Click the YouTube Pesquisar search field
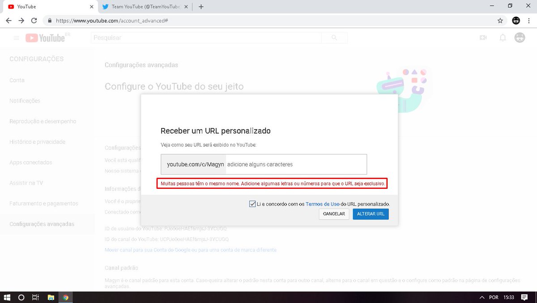Screen dimensions: 537x303 206,38
